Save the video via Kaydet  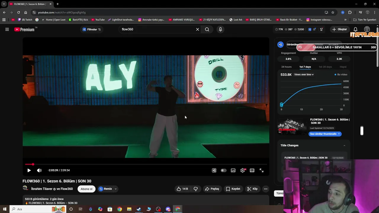pos(233,189)
